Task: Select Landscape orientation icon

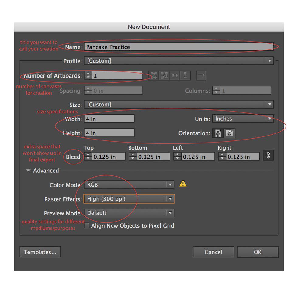Action: [x=230, y=133]
